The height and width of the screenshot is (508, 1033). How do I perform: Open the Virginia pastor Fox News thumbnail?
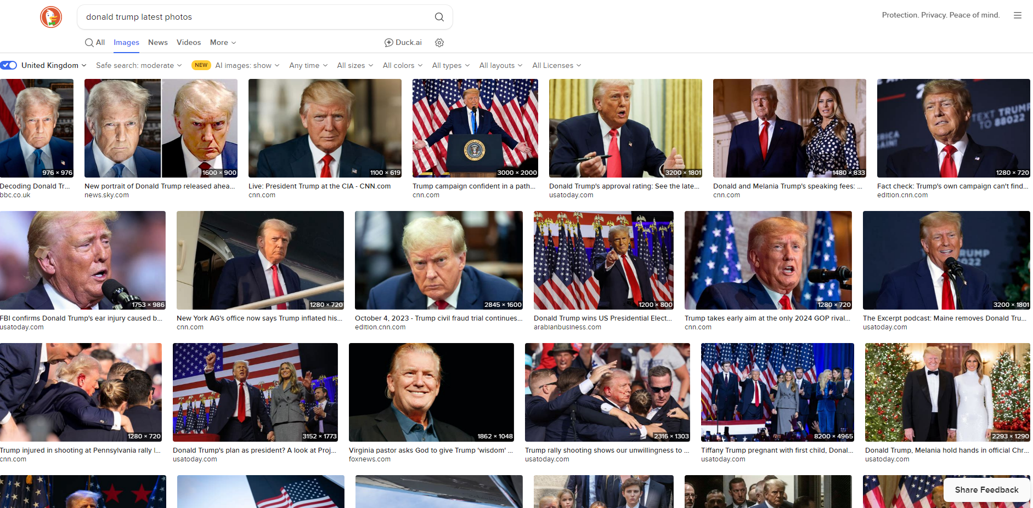point(431,392)
